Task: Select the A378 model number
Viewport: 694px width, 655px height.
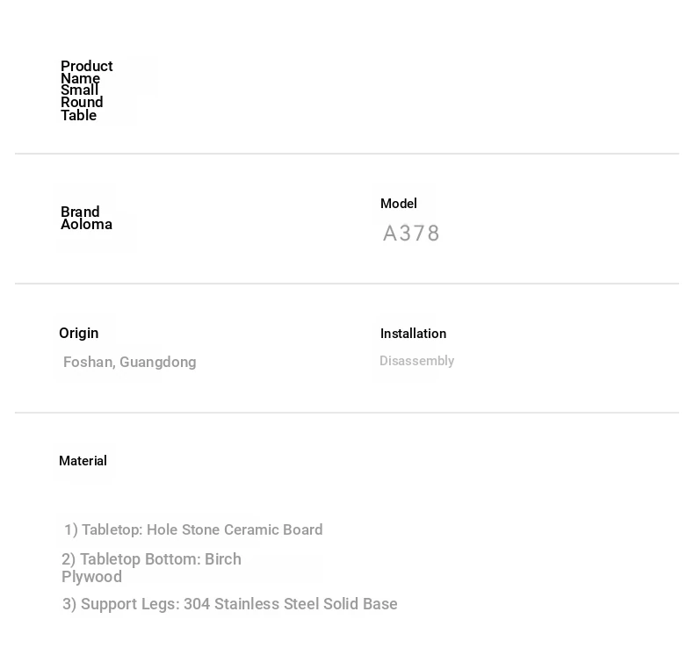Action: pyautogui.click(x=411, y=233)
